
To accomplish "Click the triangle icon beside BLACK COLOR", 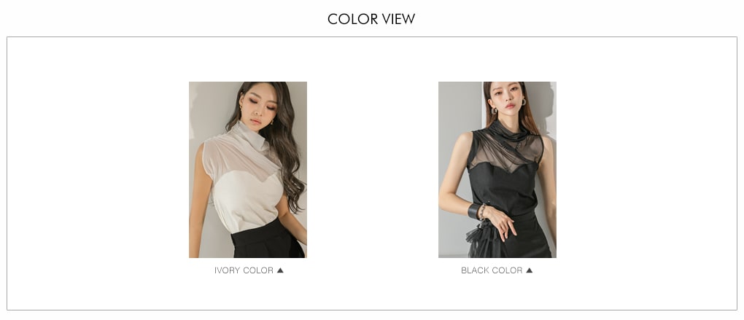I will click(x=530, y=270).
